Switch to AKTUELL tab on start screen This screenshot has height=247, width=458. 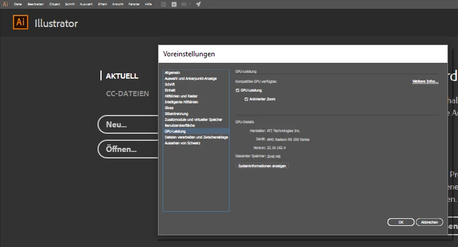pos(122,76)
